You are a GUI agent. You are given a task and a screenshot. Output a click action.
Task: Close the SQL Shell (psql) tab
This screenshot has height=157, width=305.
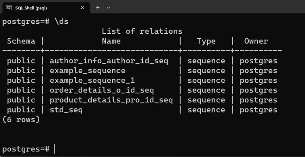point(83,7)
